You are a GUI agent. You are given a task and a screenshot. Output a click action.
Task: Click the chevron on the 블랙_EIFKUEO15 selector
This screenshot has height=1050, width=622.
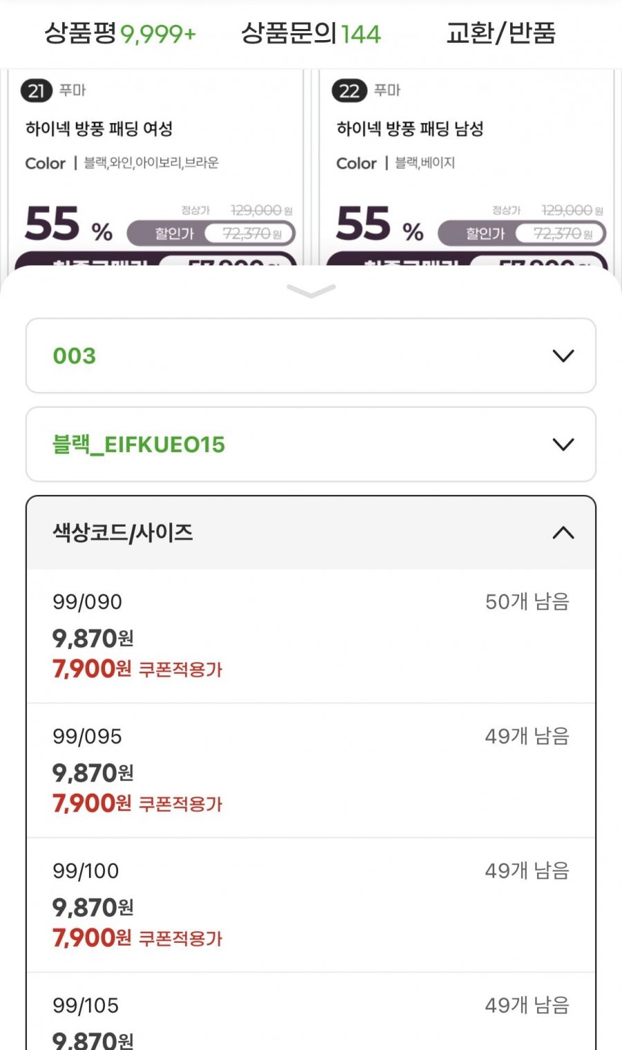(563, 444)
